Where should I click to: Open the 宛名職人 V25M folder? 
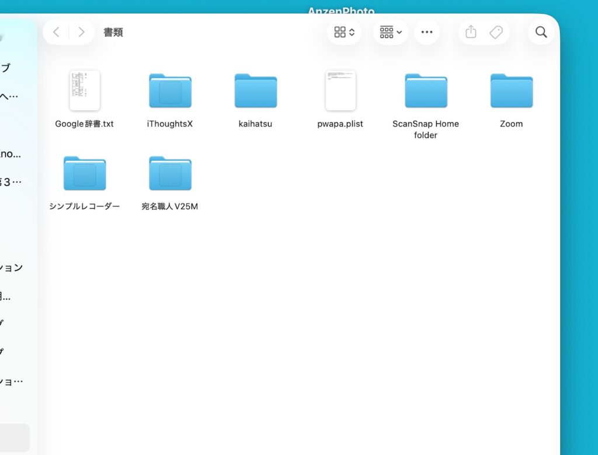pos(169,172)
